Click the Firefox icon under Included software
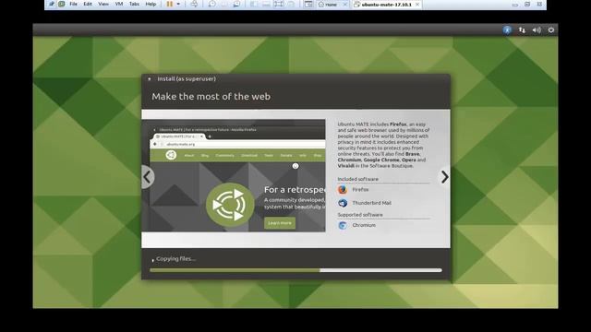 click(x=343, y=190)
